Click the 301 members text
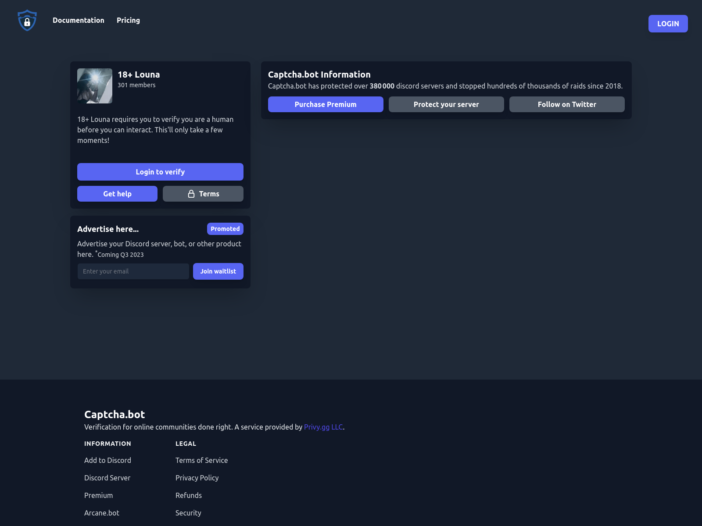 click(136, 85)
